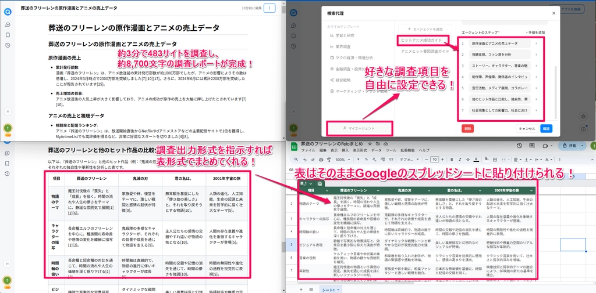The image size is (596, 293).
Task: Open the fill color picker
Action: tap(487, 159)
